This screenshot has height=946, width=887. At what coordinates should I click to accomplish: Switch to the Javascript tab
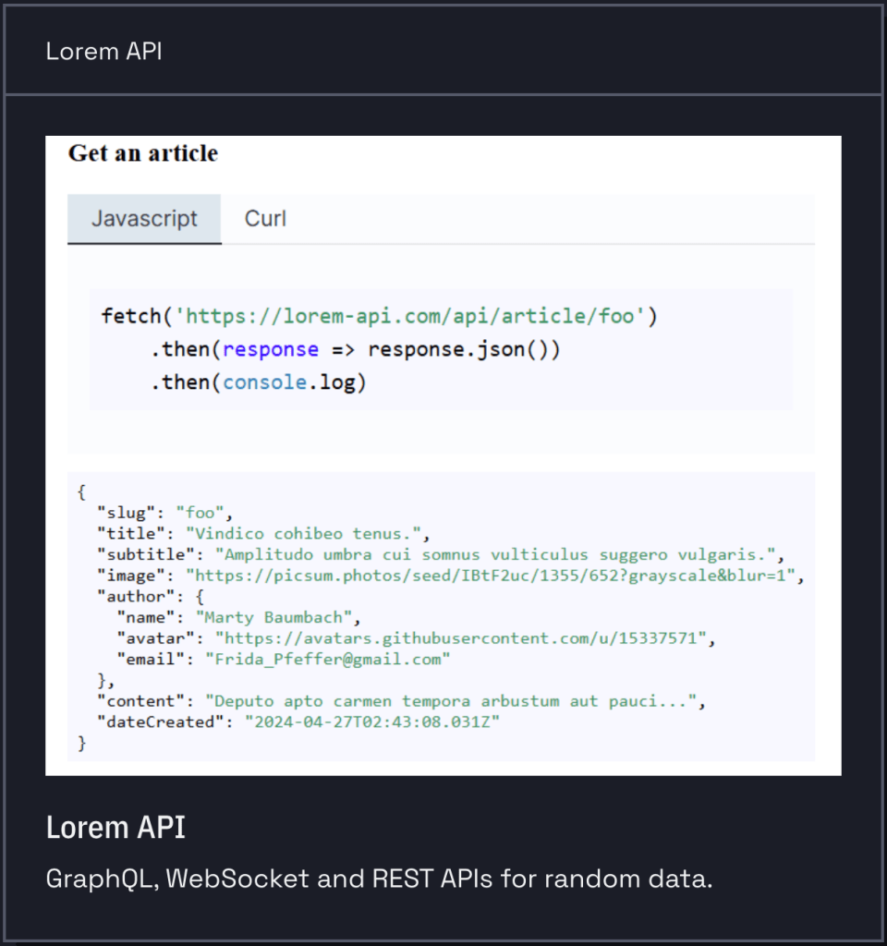pyautogui.click(x=144, y=219)
